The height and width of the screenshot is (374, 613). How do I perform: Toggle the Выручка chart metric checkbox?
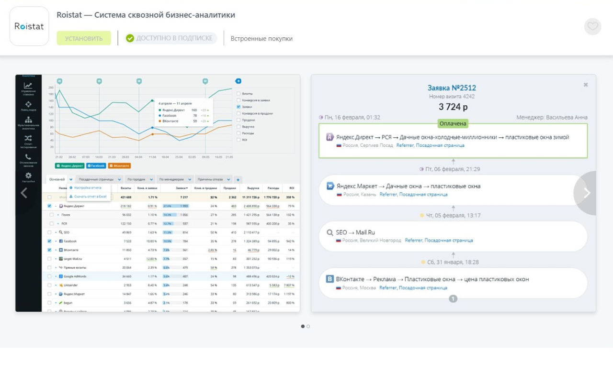(238, 127)
